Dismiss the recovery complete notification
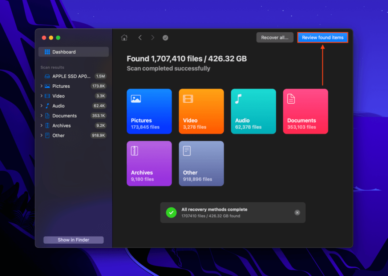 pyautogui.click(x=297, y=212)
